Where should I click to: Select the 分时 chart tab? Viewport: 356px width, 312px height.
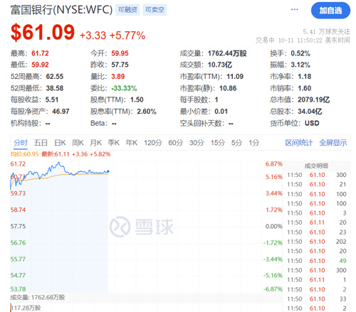(21, 143)
